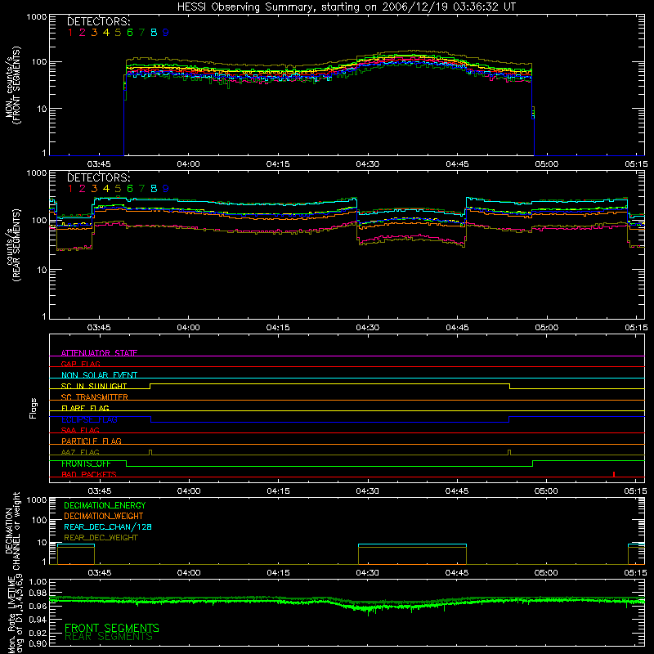The width and height of the screenshot is (654, 654).
Task: Select cyan detector 8 in the rear segments legend
Action: pos(154,189)
